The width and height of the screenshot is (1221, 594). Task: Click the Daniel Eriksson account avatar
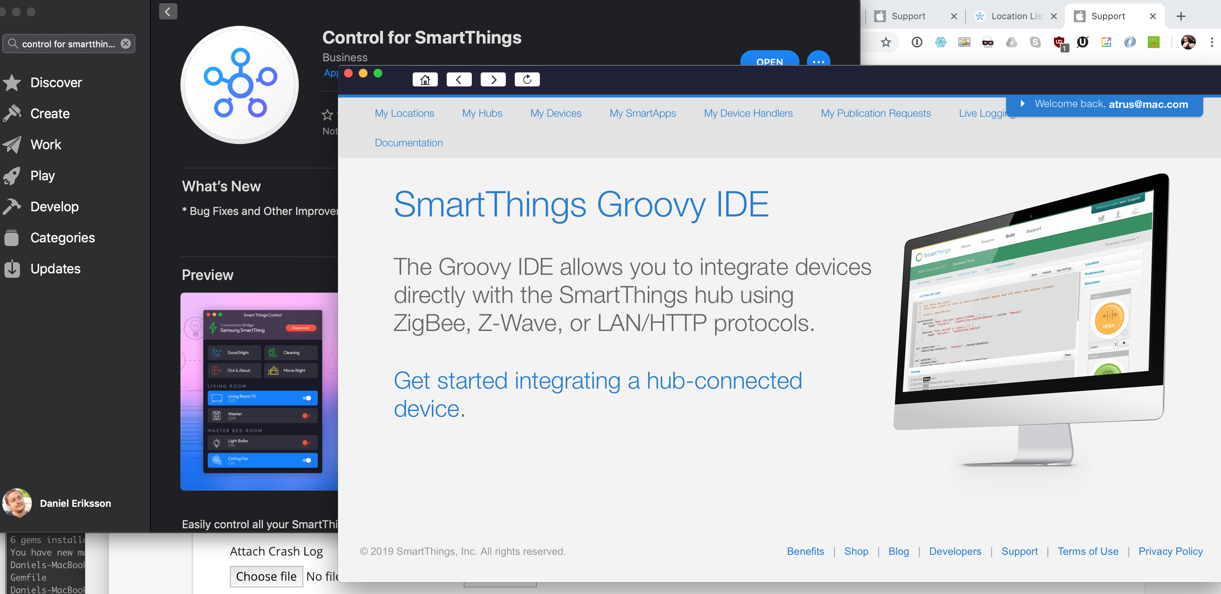pyautogui.click(x=17, y=503)
